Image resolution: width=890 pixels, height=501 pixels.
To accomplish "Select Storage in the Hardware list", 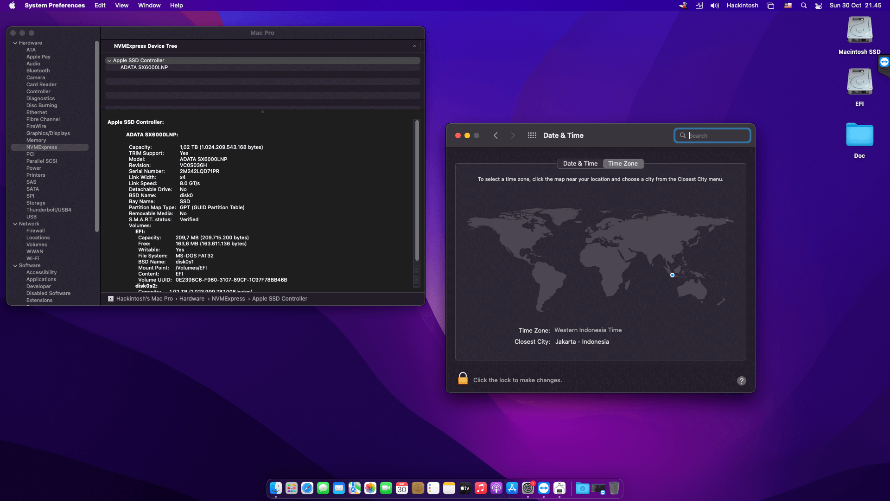I will pos(36,203).
